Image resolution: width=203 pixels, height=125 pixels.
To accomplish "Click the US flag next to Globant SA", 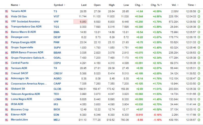I will [7, 89].
